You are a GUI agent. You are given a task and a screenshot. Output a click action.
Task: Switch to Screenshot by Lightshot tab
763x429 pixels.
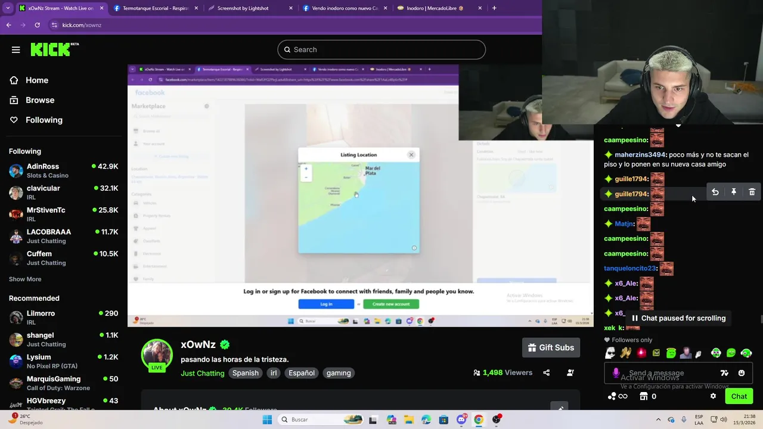250,8
